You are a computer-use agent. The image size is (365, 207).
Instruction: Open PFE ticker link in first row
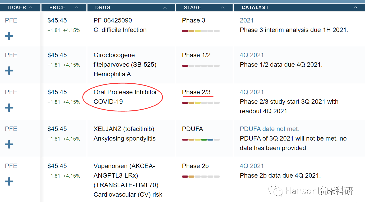click(11, 20)
